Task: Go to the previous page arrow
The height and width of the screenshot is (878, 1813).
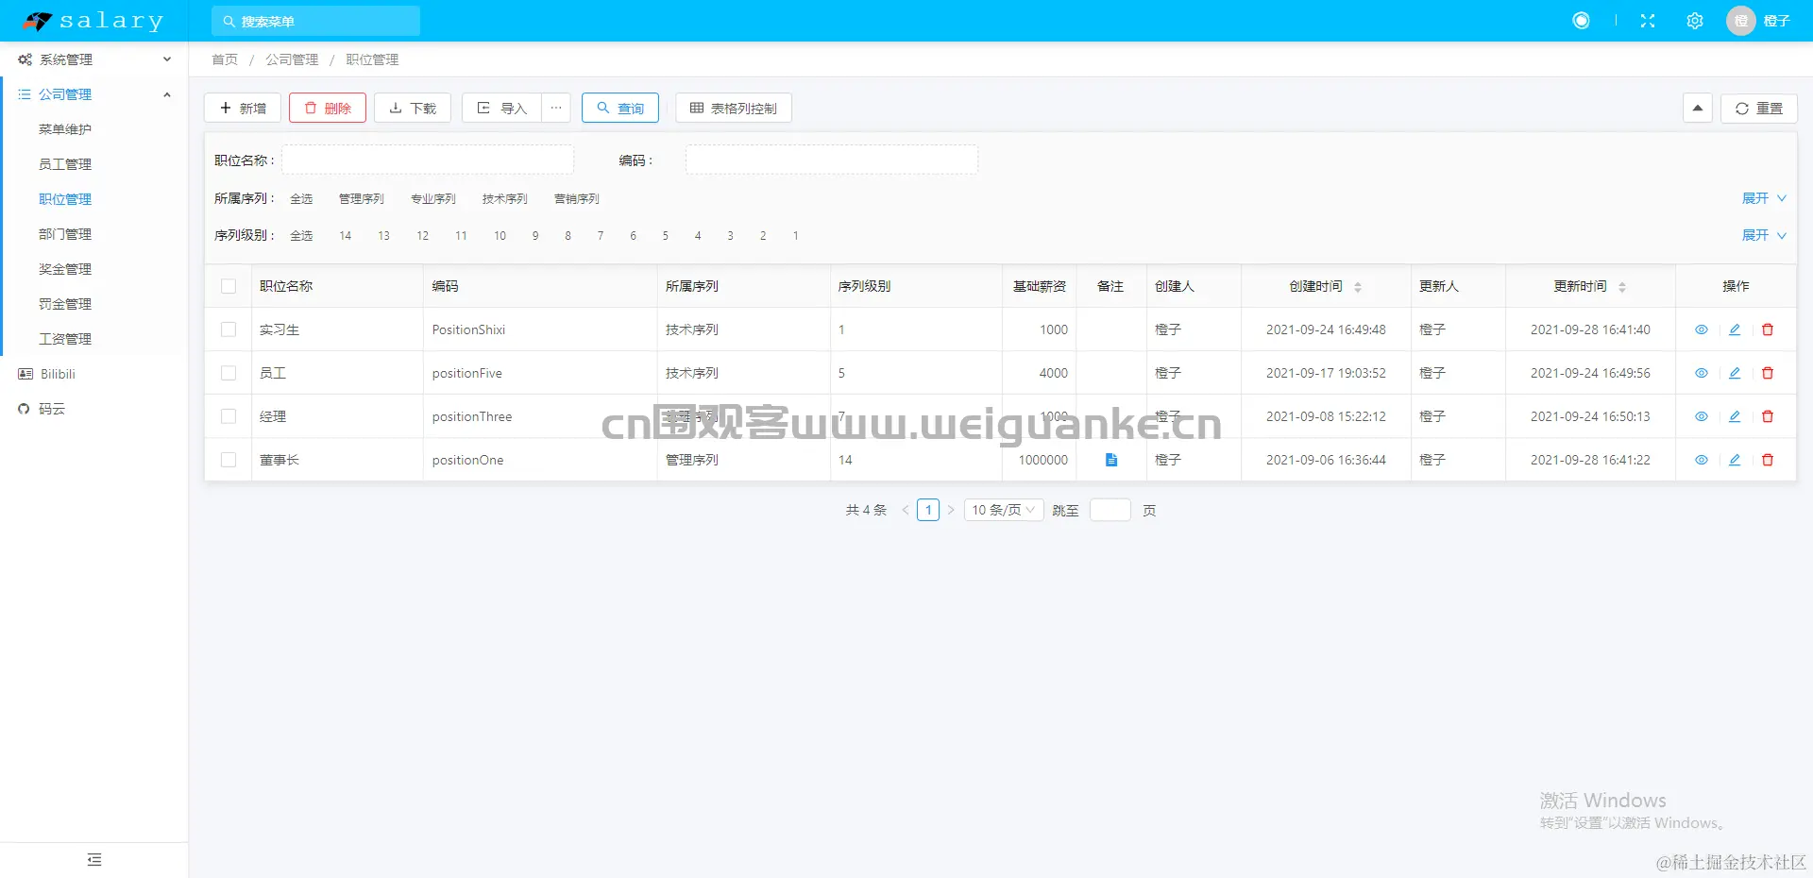Action: click(906, 510)
